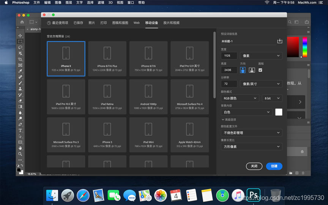The image size is (328, 205).
Task: Click the new layer icon in Layers panel
Action: coord(297,173)
